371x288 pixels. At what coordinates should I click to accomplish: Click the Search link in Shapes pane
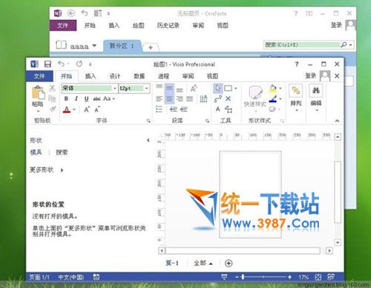tap(62, 153)
